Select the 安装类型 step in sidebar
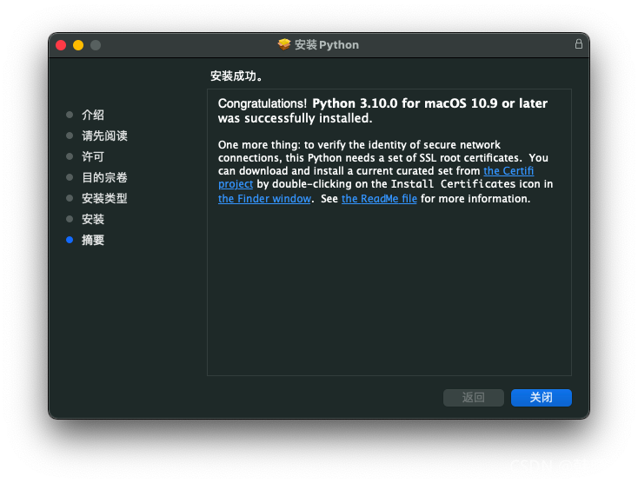 104,198
